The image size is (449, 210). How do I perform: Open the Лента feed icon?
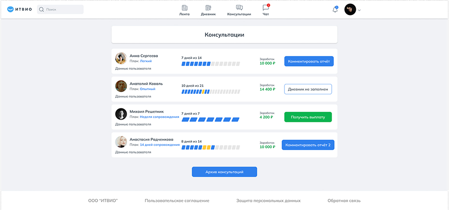coord(184,8)
